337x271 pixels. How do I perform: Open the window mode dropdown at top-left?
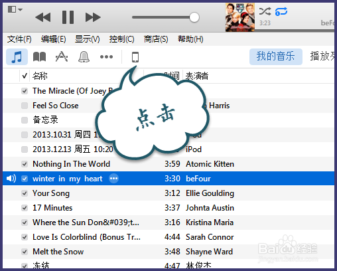[15, 9]
